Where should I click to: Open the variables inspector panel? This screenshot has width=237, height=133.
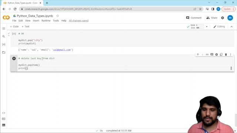(4, 44)
